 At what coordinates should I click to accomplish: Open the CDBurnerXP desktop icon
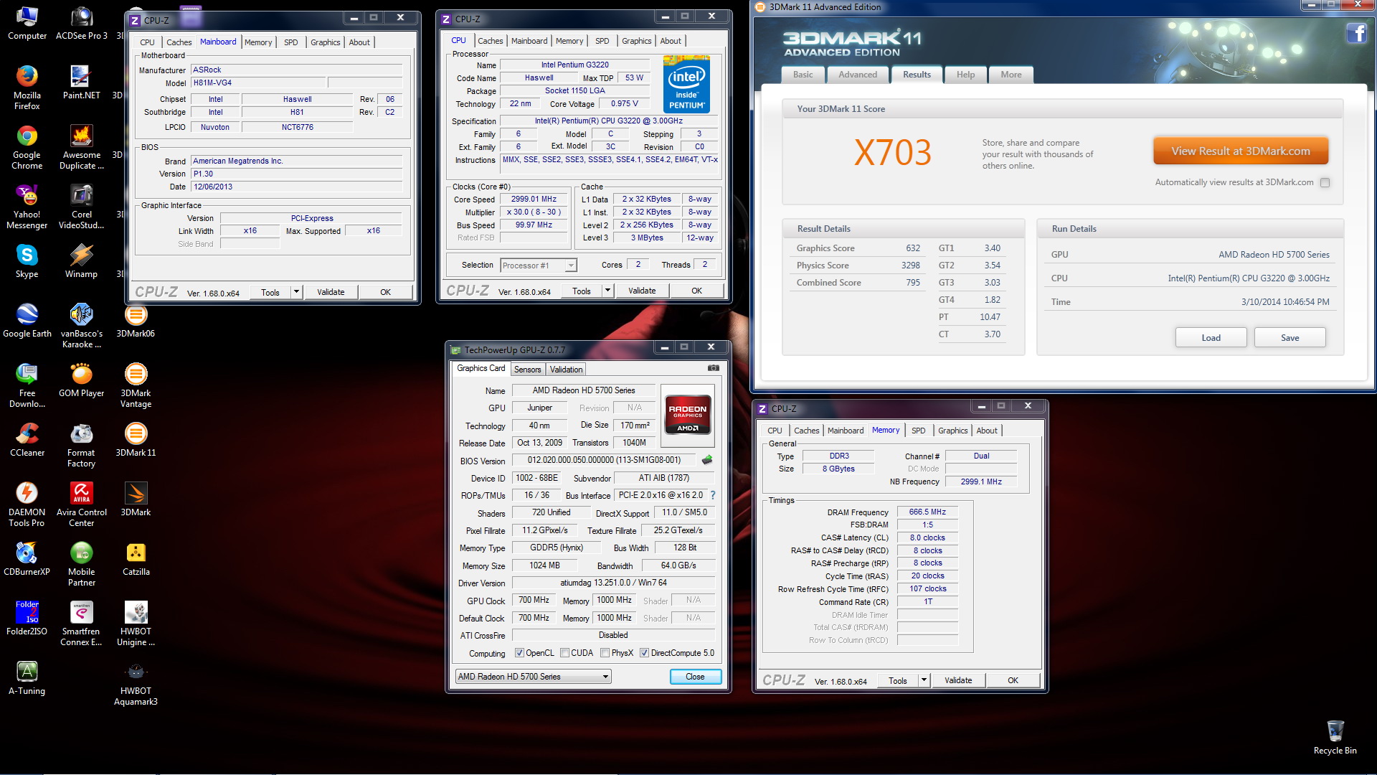pyautogui.click(x=27, y=559)
